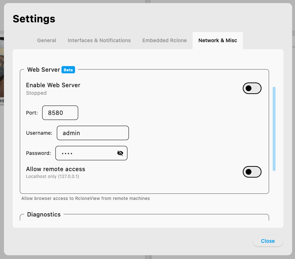Click the remote machines helper text

86,198
